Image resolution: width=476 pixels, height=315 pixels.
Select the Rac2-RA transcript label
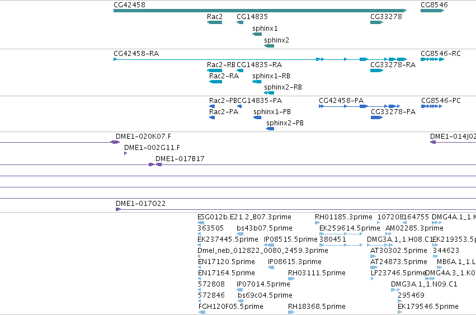pos(224,76)
